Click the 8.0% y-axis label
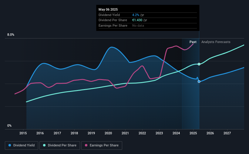The width and height of the screenshot is (249, 154). coord(11,35)
